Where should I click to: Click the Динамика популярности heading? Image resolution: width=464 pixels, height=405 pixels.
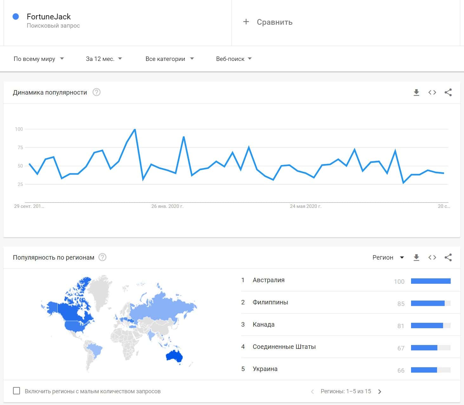coord(50,92)
